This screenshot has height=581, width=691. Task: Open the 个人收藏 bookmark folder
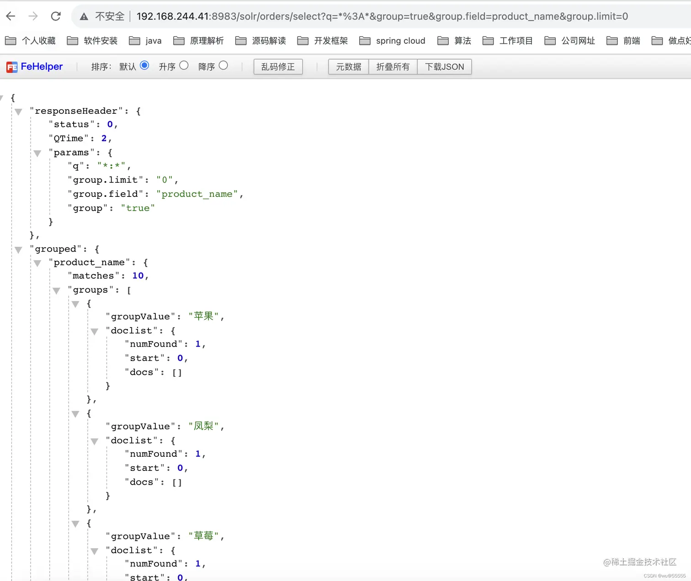pos(30,41)
